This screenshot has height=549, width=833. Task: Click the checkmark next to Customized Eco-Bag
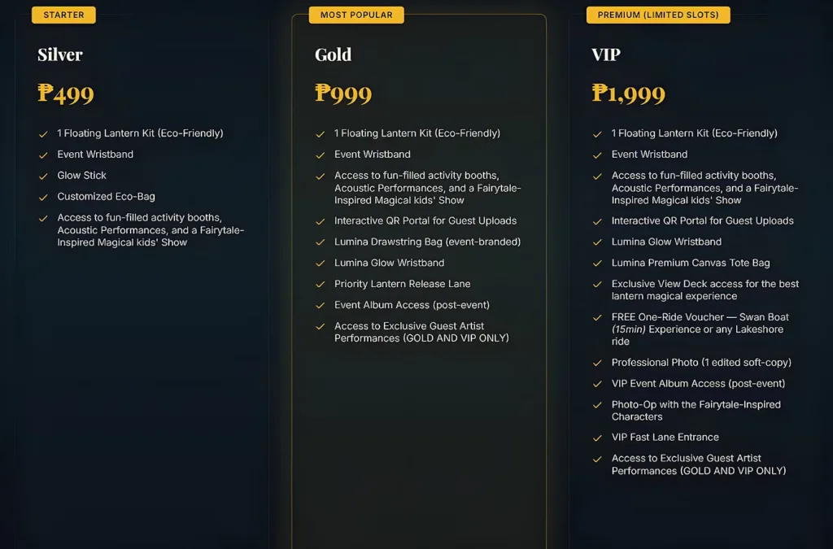point(43,197)
